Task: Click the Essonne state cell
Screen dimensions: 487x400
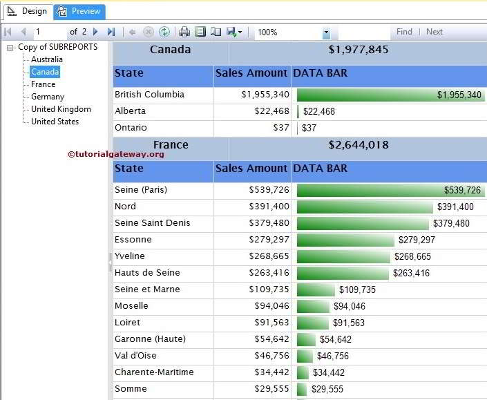Action: coord(163,240)
